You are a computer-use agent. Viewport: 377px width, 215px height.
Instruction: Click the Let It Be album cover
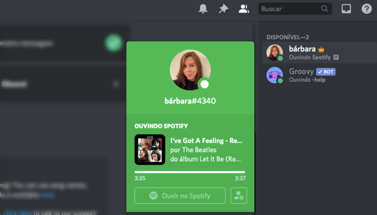[150, 150]
